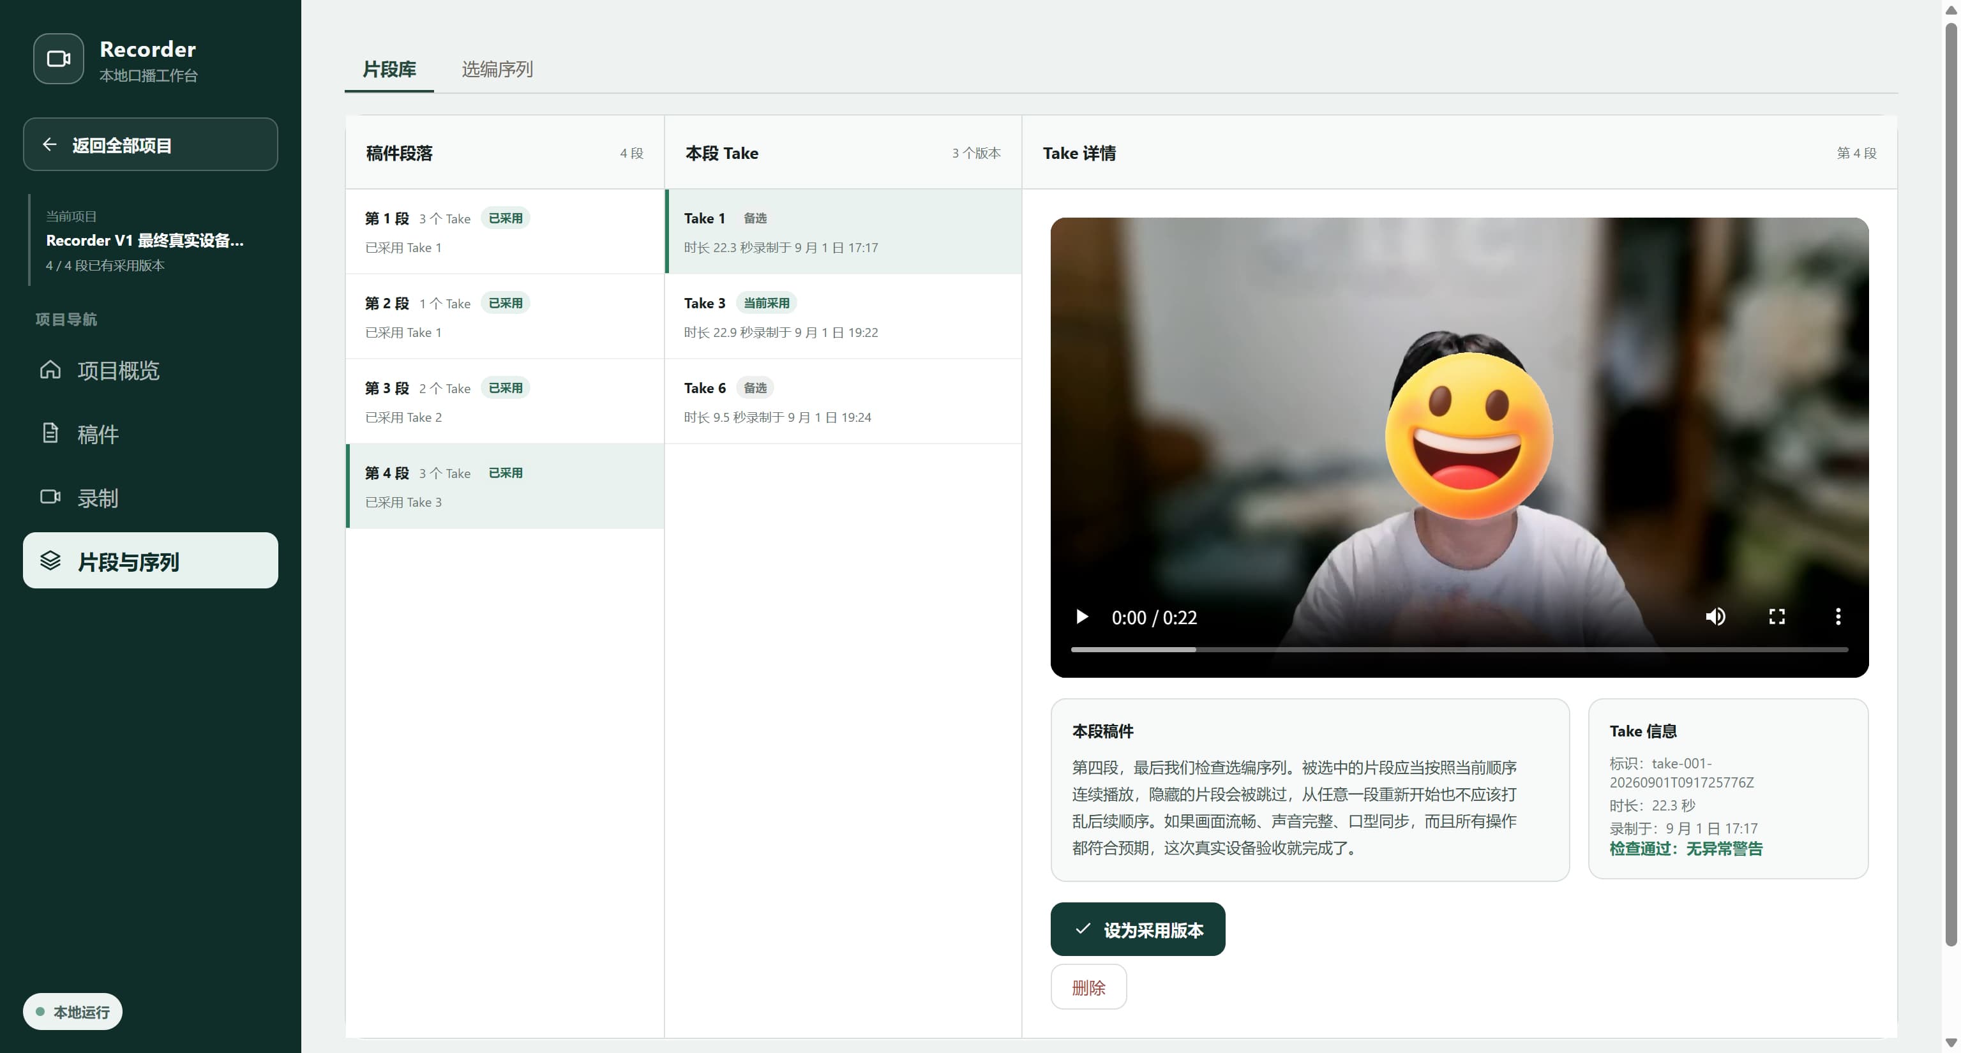Image resolution: width=1961 pixels, height=1053 pixels.
Task: Click the green 本地运行 status dot
Action: pyautogui.click(x=40, y=1012)
